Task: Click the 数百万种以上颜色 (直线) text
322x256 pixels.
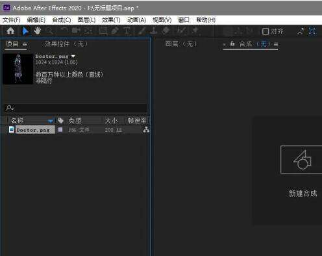Action: (69, 75)
